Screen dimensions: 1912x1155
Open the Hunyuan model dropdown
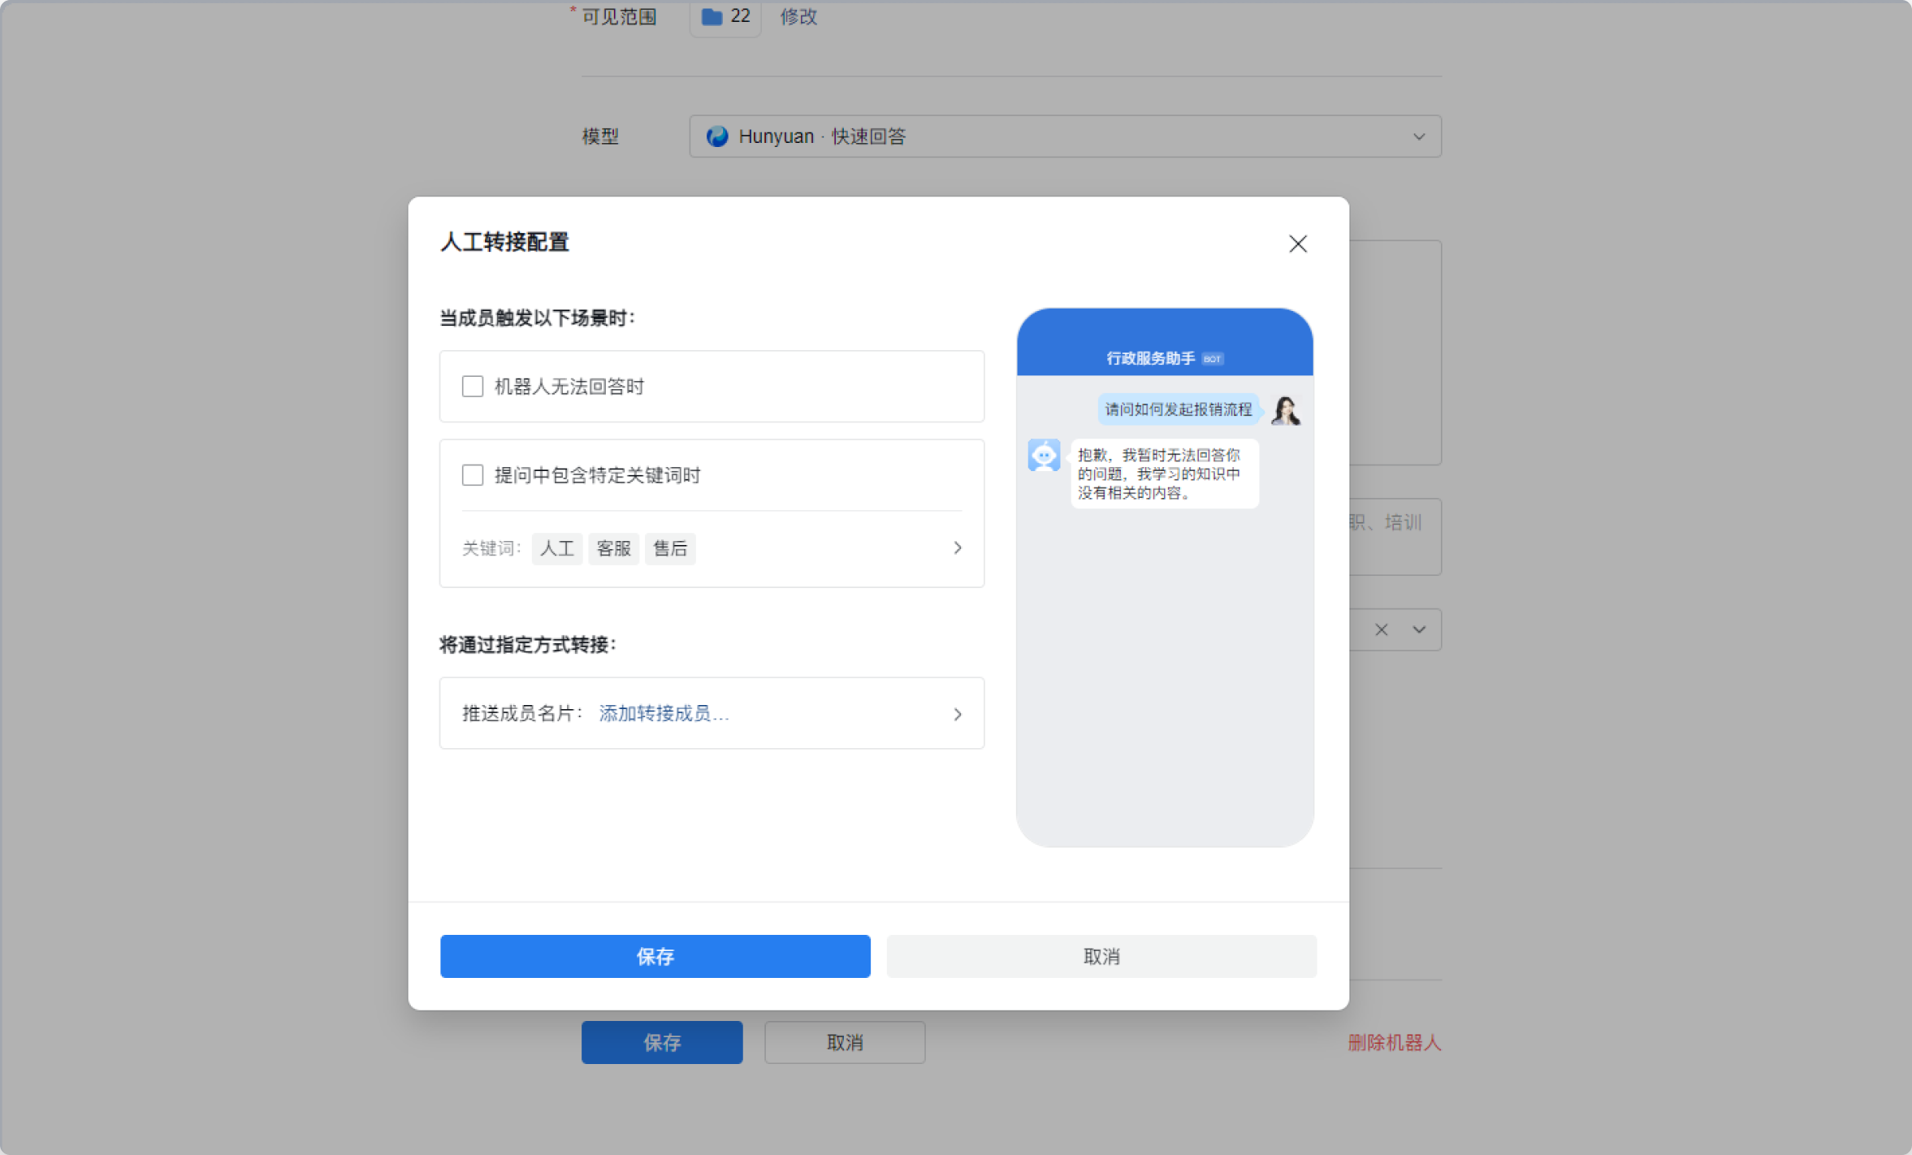(x=1418, y=136)
